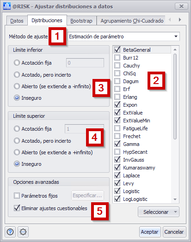Click the right tab-scroll arrow icon

coord(180,20)
